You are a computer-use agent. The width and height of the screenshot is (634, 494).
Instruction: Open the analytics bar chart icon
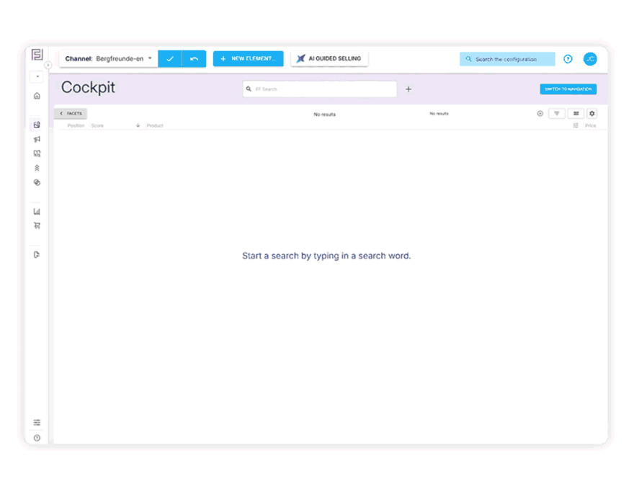37,212
